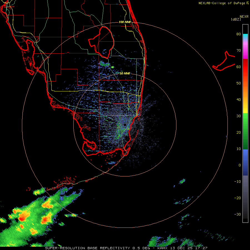Click the KAMX identifier in bottom caption
250x250 pixels.
162,248
